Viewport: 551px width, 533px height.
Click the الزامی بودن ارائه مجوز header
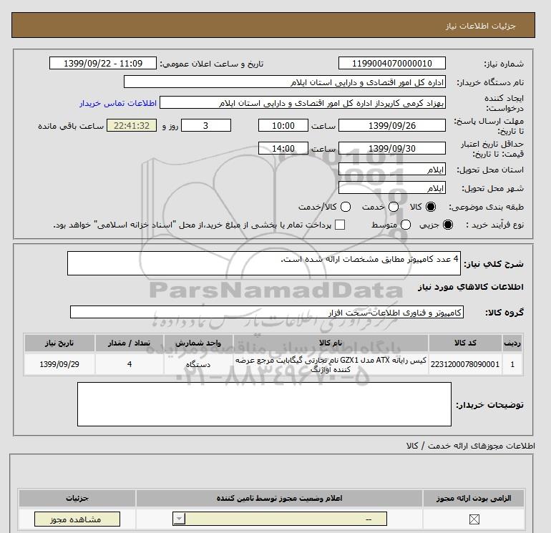click(474, 498)
